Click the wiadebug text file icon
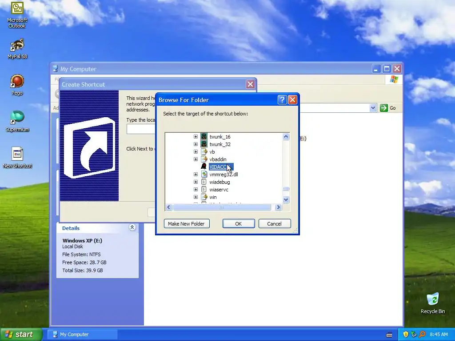The height and width of the screenshot is (341, 455). [x=204, y=182]
